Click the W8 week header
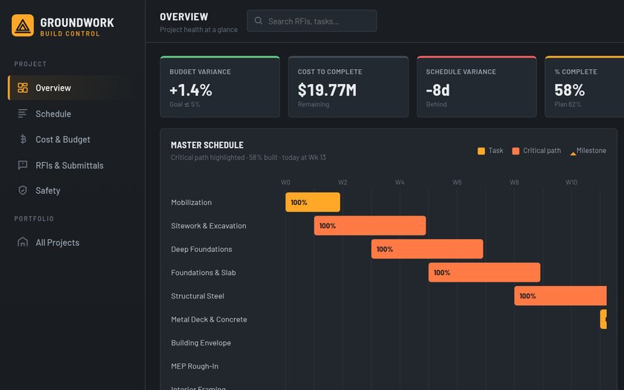The width and height of the screenshot is (624, 390). 514,182
